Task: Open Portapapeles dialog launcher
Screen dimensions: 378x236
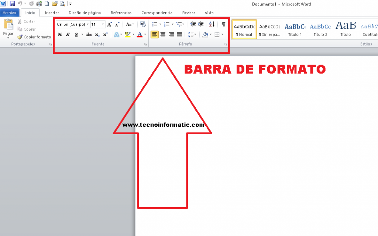Action: 50,44
